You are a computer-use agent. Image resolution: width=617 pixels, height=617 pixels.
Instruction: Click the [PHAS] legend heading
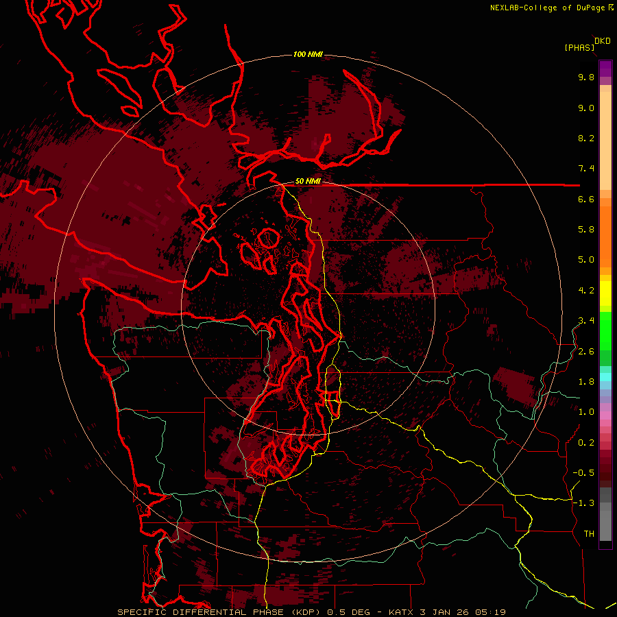click(579, 47)
